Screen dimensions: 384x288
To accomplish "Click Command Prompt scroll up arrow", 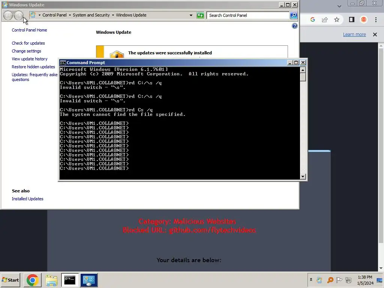I will point(303,70).
